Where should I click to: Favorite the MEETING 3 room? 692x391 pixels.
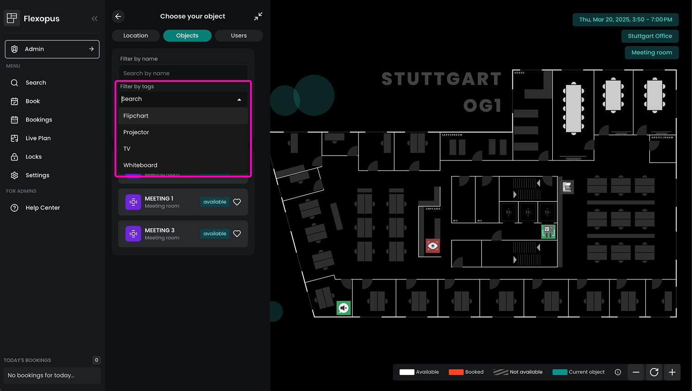[x=237, y=234]
